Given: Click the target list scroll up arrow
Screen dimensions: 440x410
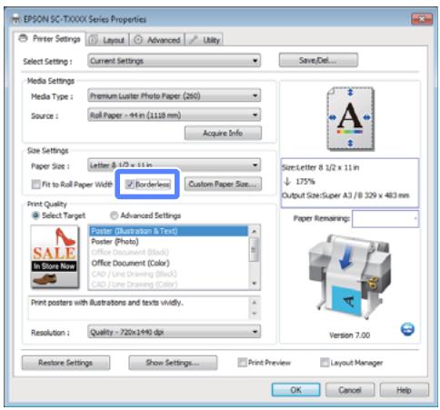Looking at the screenshot, I should pos(255,231).
